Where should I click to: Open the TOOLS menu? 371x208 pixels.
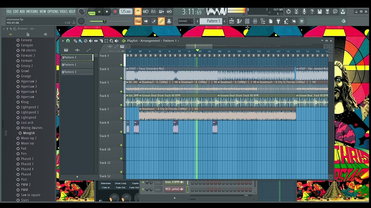coord(63,12)
